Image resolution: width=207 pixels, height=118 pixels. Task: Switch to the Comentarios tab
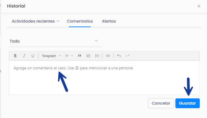pos(80,21)
